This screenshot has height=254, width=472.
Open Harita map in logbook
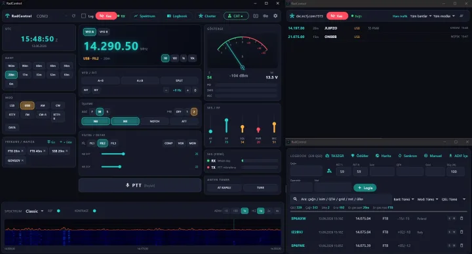click(x=383, y=156)
